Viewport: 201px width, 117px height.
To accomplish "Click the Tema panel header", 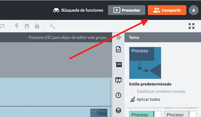I will 163,37.
